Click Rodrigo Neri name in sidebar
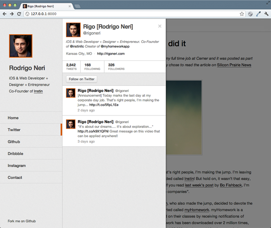The height and width of the screenshot is (228, 271). tap(27, 68)
